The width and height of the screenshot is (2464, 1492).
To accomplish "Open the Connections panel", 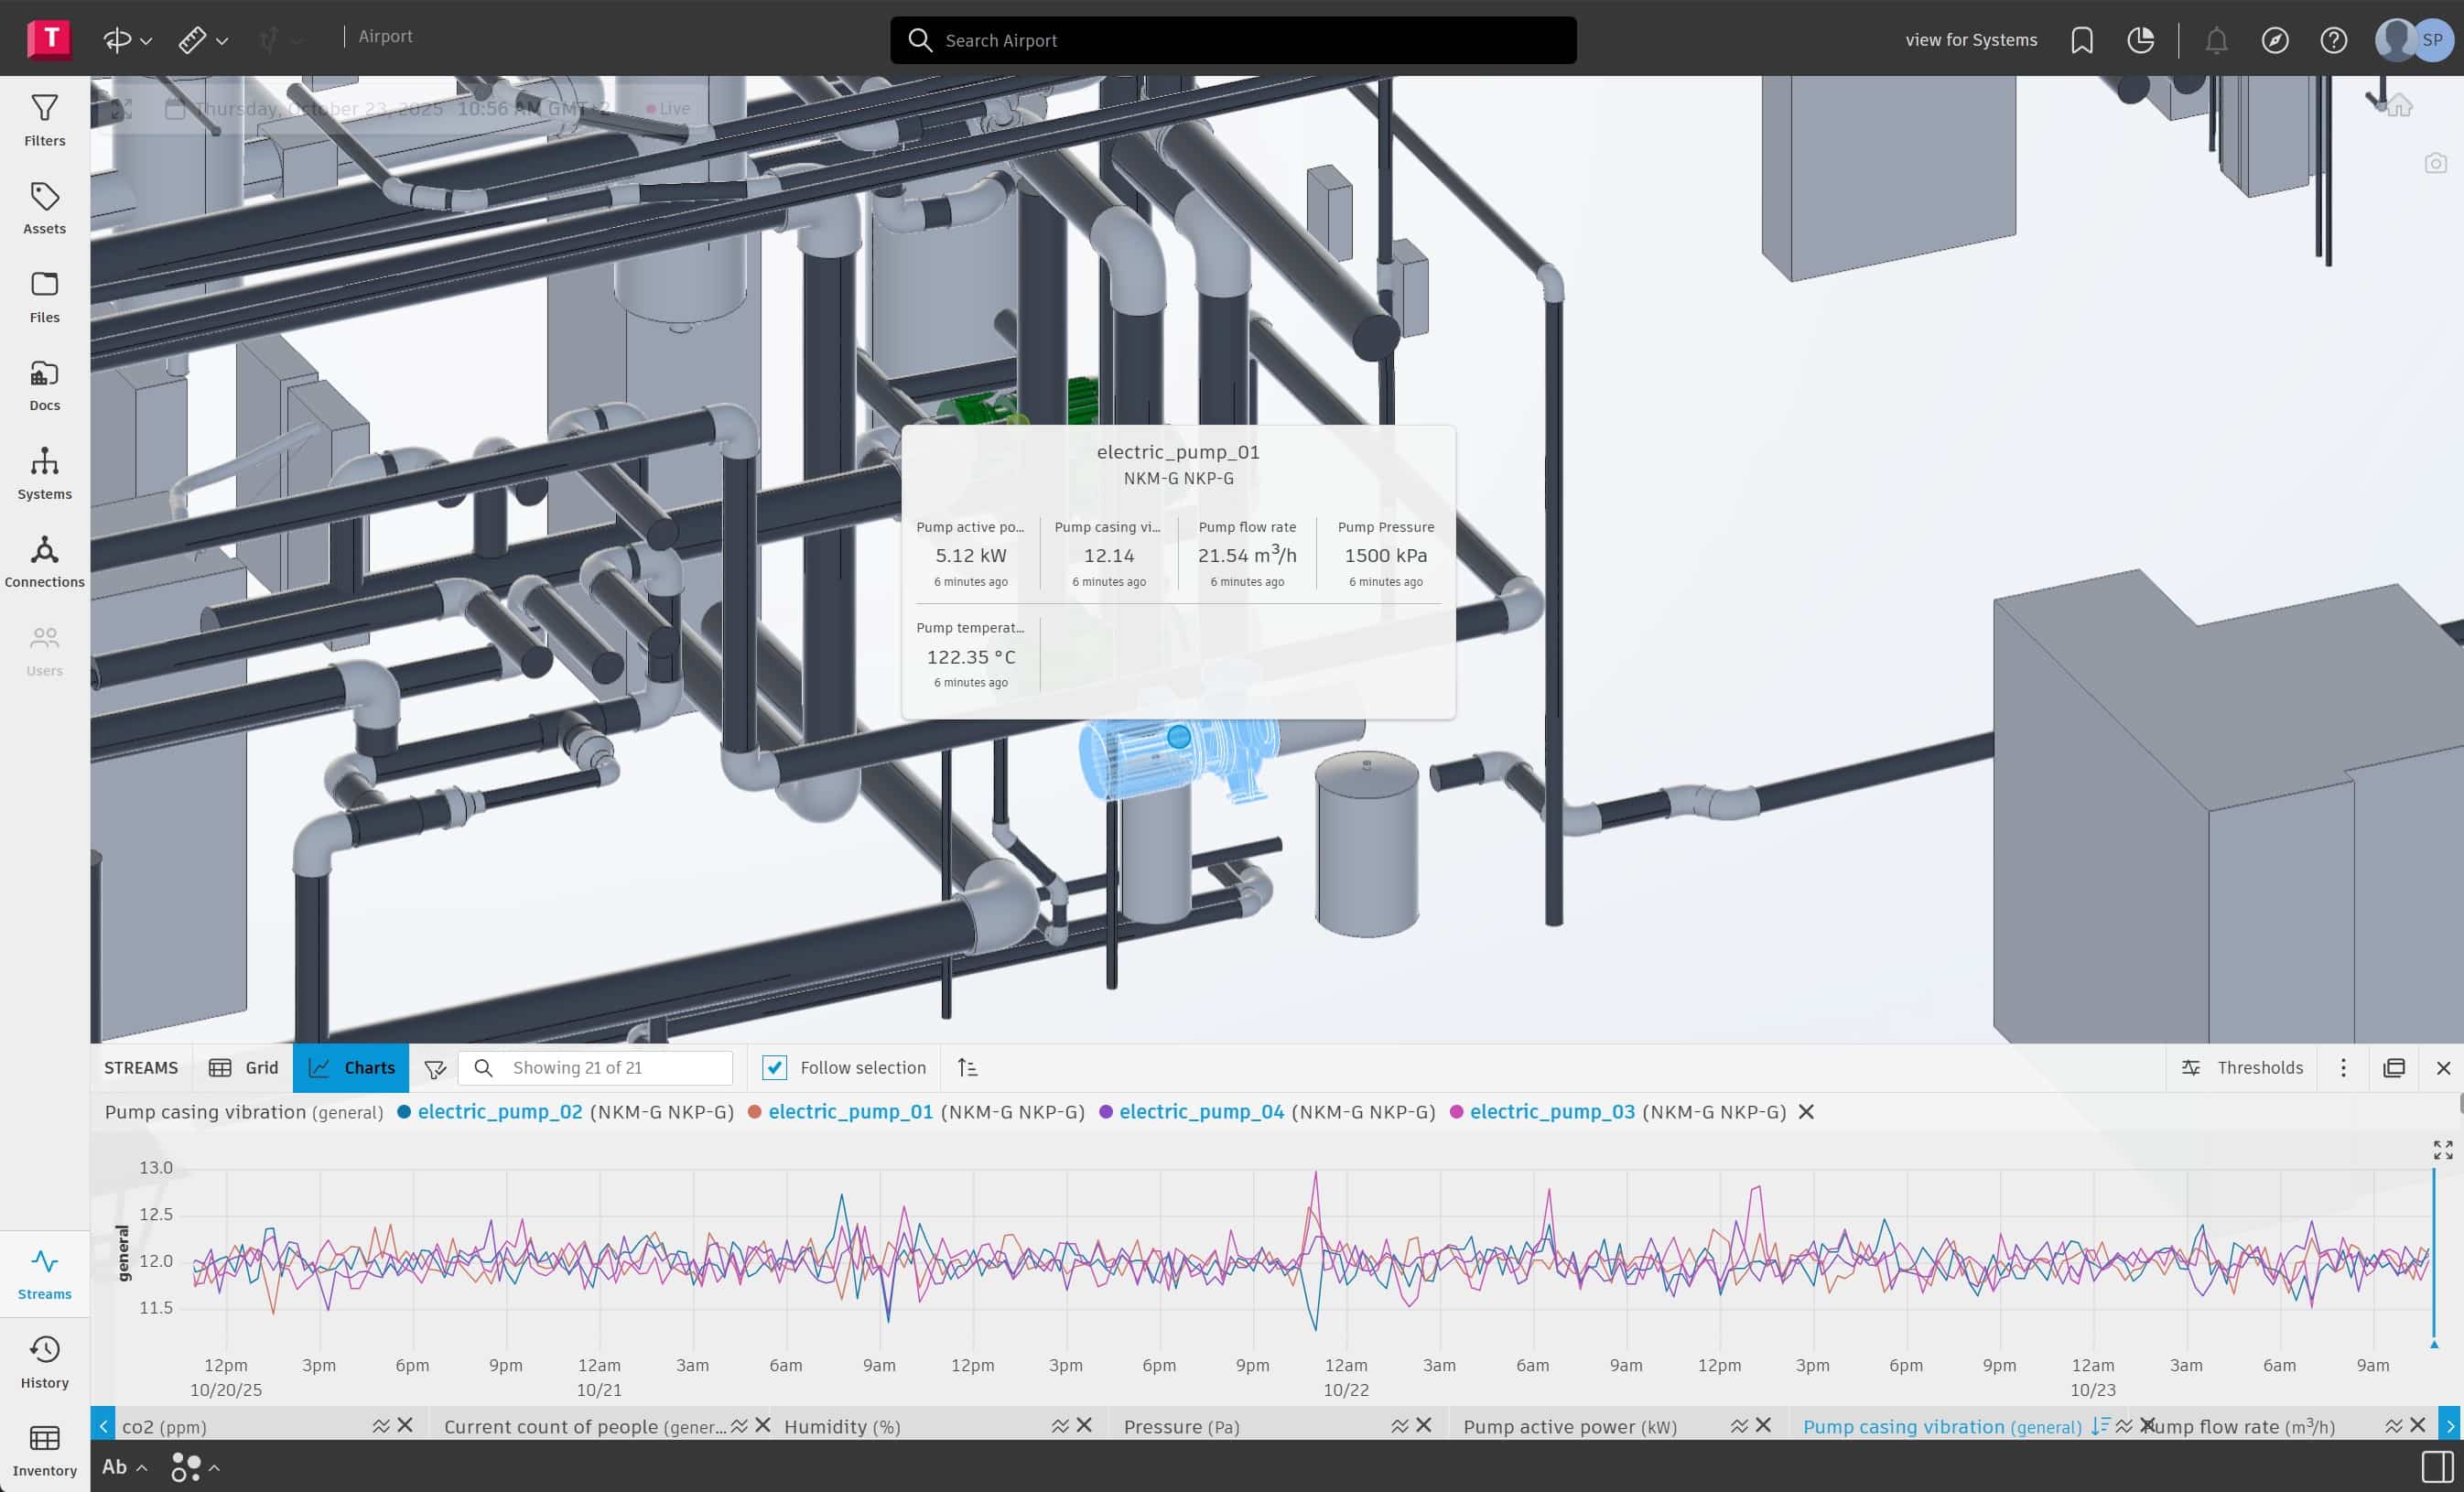I will tap(44, 561).
